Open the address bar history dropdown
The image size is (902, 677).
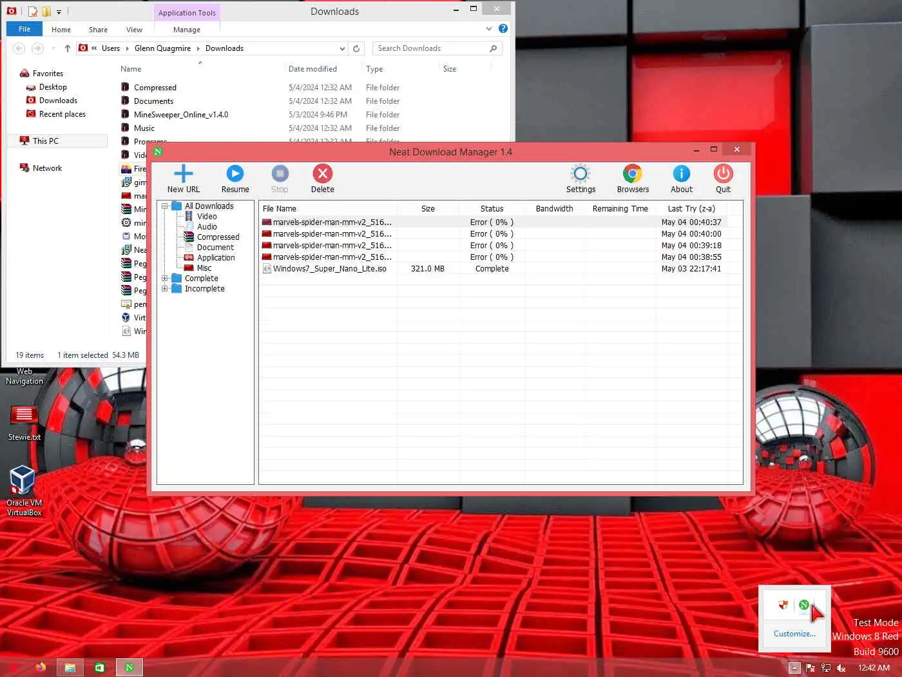(342, 48)
